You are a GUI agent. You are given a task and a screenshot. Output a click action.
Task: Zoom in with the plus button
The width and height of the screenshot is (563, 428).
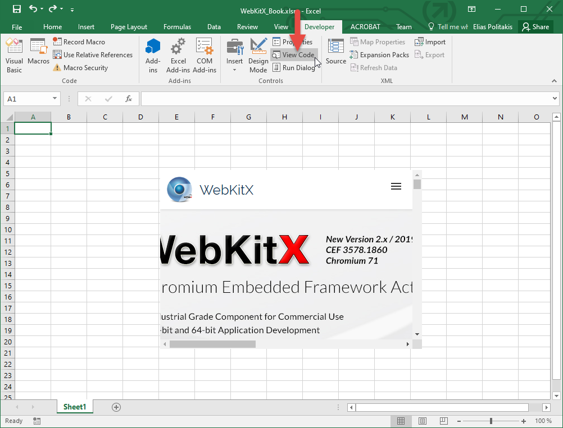(x=524, y=421)
